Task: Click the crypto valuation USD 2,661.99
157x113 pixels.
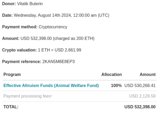Action: coord(68,50)
